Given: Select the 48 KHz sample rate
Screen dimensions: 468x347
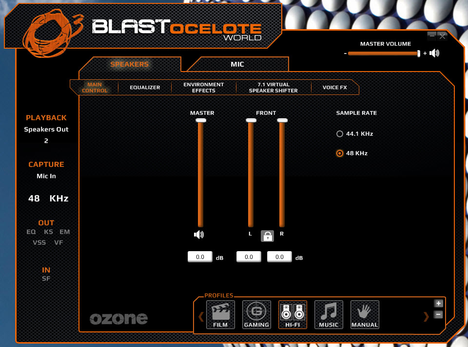Looking at the screenshot, I should [x=352, y=153].
